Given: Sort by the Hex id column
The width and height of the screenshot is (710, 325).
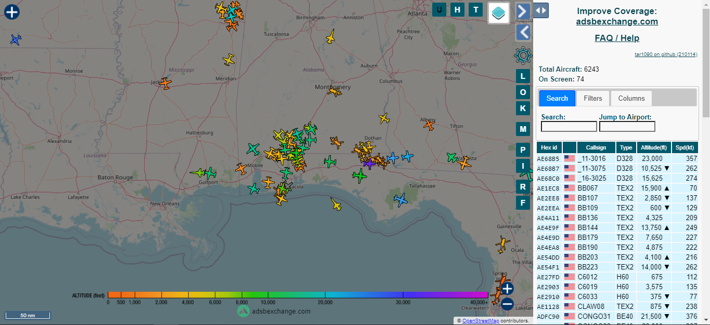Looking at the screenshot, I should click(x=549, y=147).
